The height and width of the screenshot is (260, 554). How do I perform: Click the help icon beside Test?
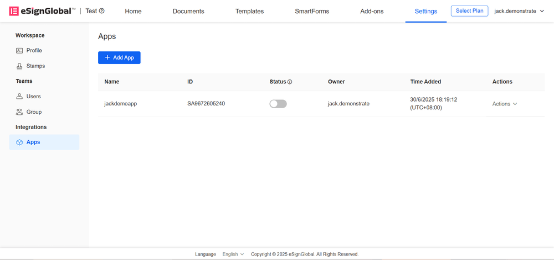[101, 11]
